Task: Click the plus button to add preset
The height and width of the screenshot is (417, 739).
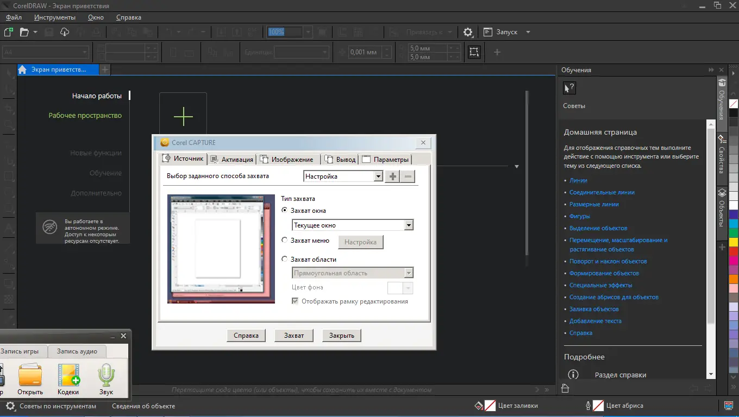Action: [x=392, y=176]
